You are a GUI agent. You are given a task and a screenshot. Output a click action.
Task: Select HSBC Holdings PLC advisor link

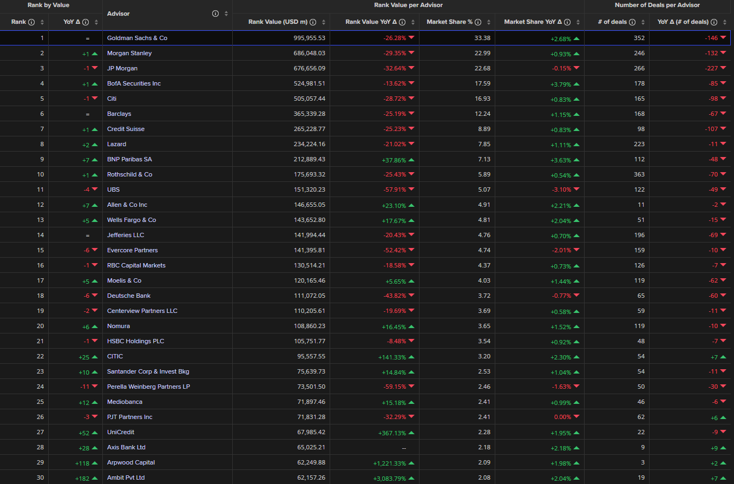(135, 341)
